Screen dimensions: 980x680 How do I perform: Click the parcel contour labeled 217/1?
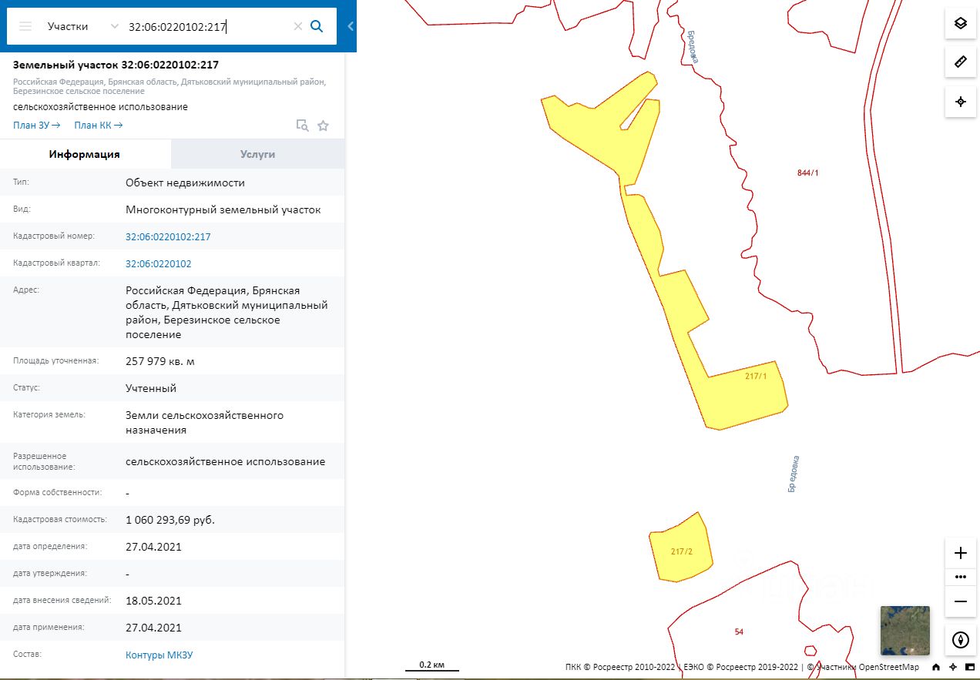pos(756,377)
